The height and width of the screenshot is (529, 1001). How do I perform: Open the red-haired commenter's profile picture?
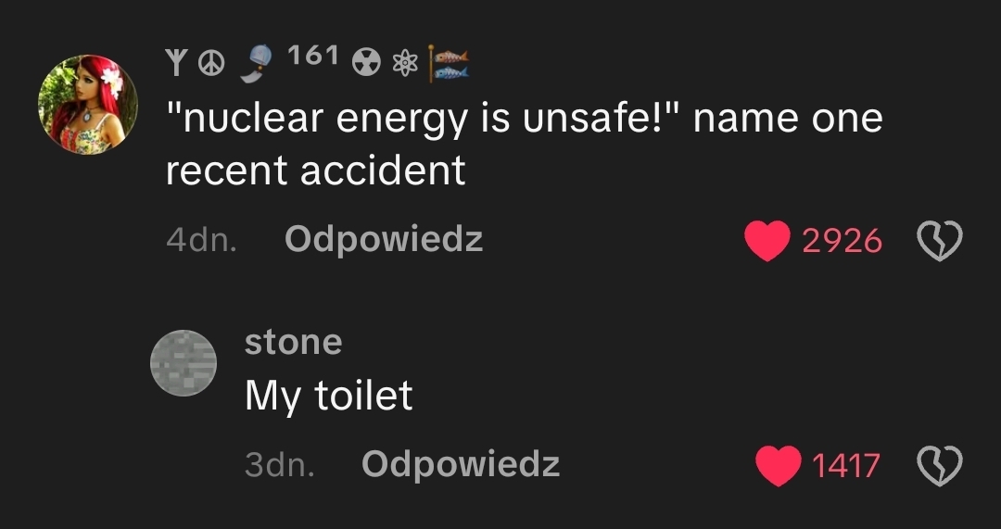[87, 104]
